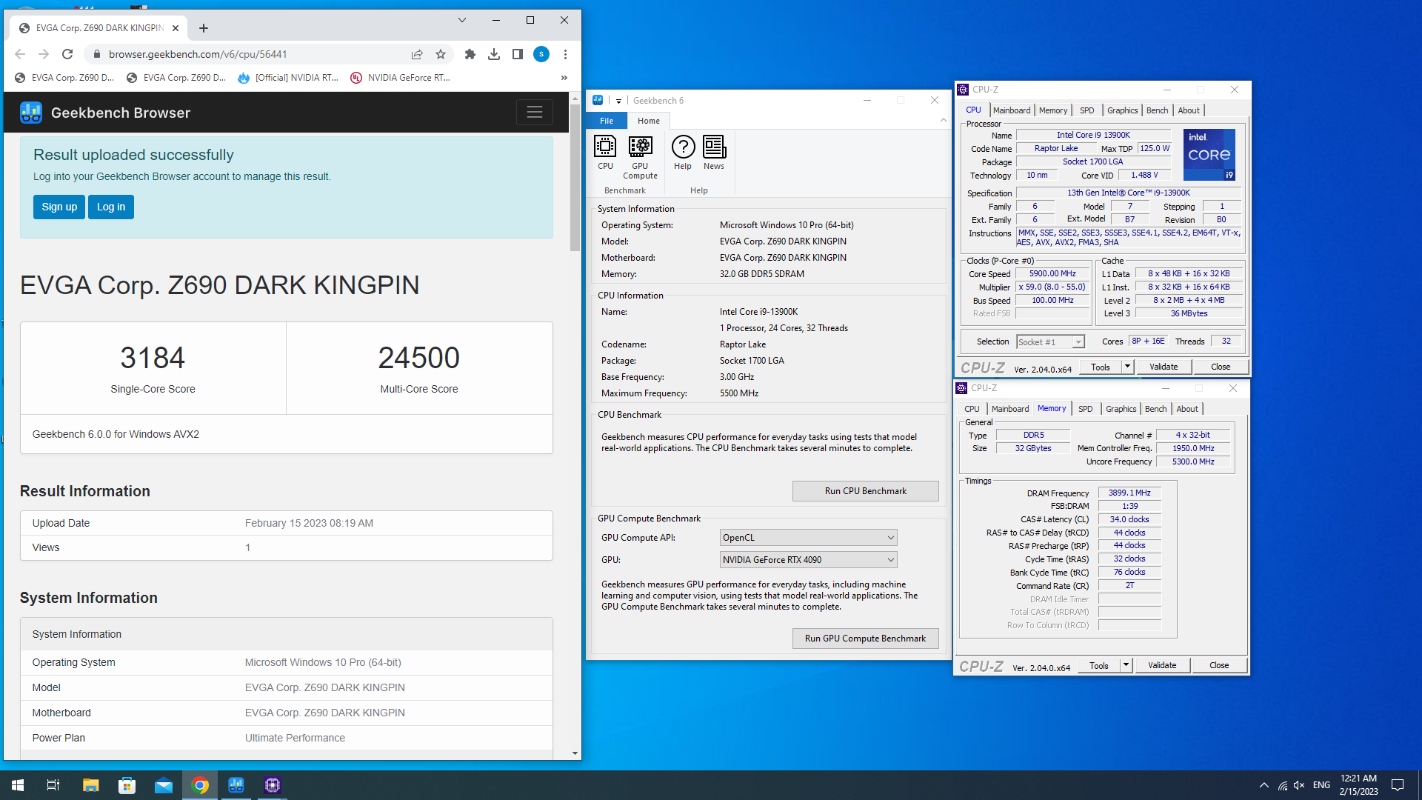
Task: Open first EVGA Corp. Z690 D... bookmark
Action: [x=64, y=78]
